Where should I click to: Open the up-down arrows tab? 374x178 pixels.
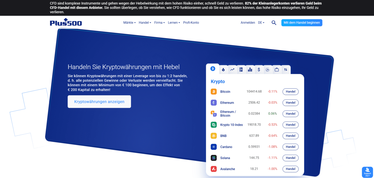point(285,70)
